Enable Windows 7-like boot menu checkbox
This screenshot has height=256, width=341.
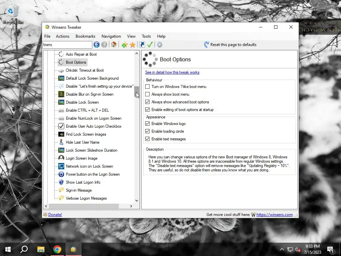(x=148, y=87)
